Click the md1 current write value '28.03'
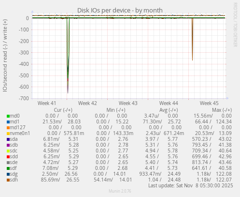 tap(74, 121)
